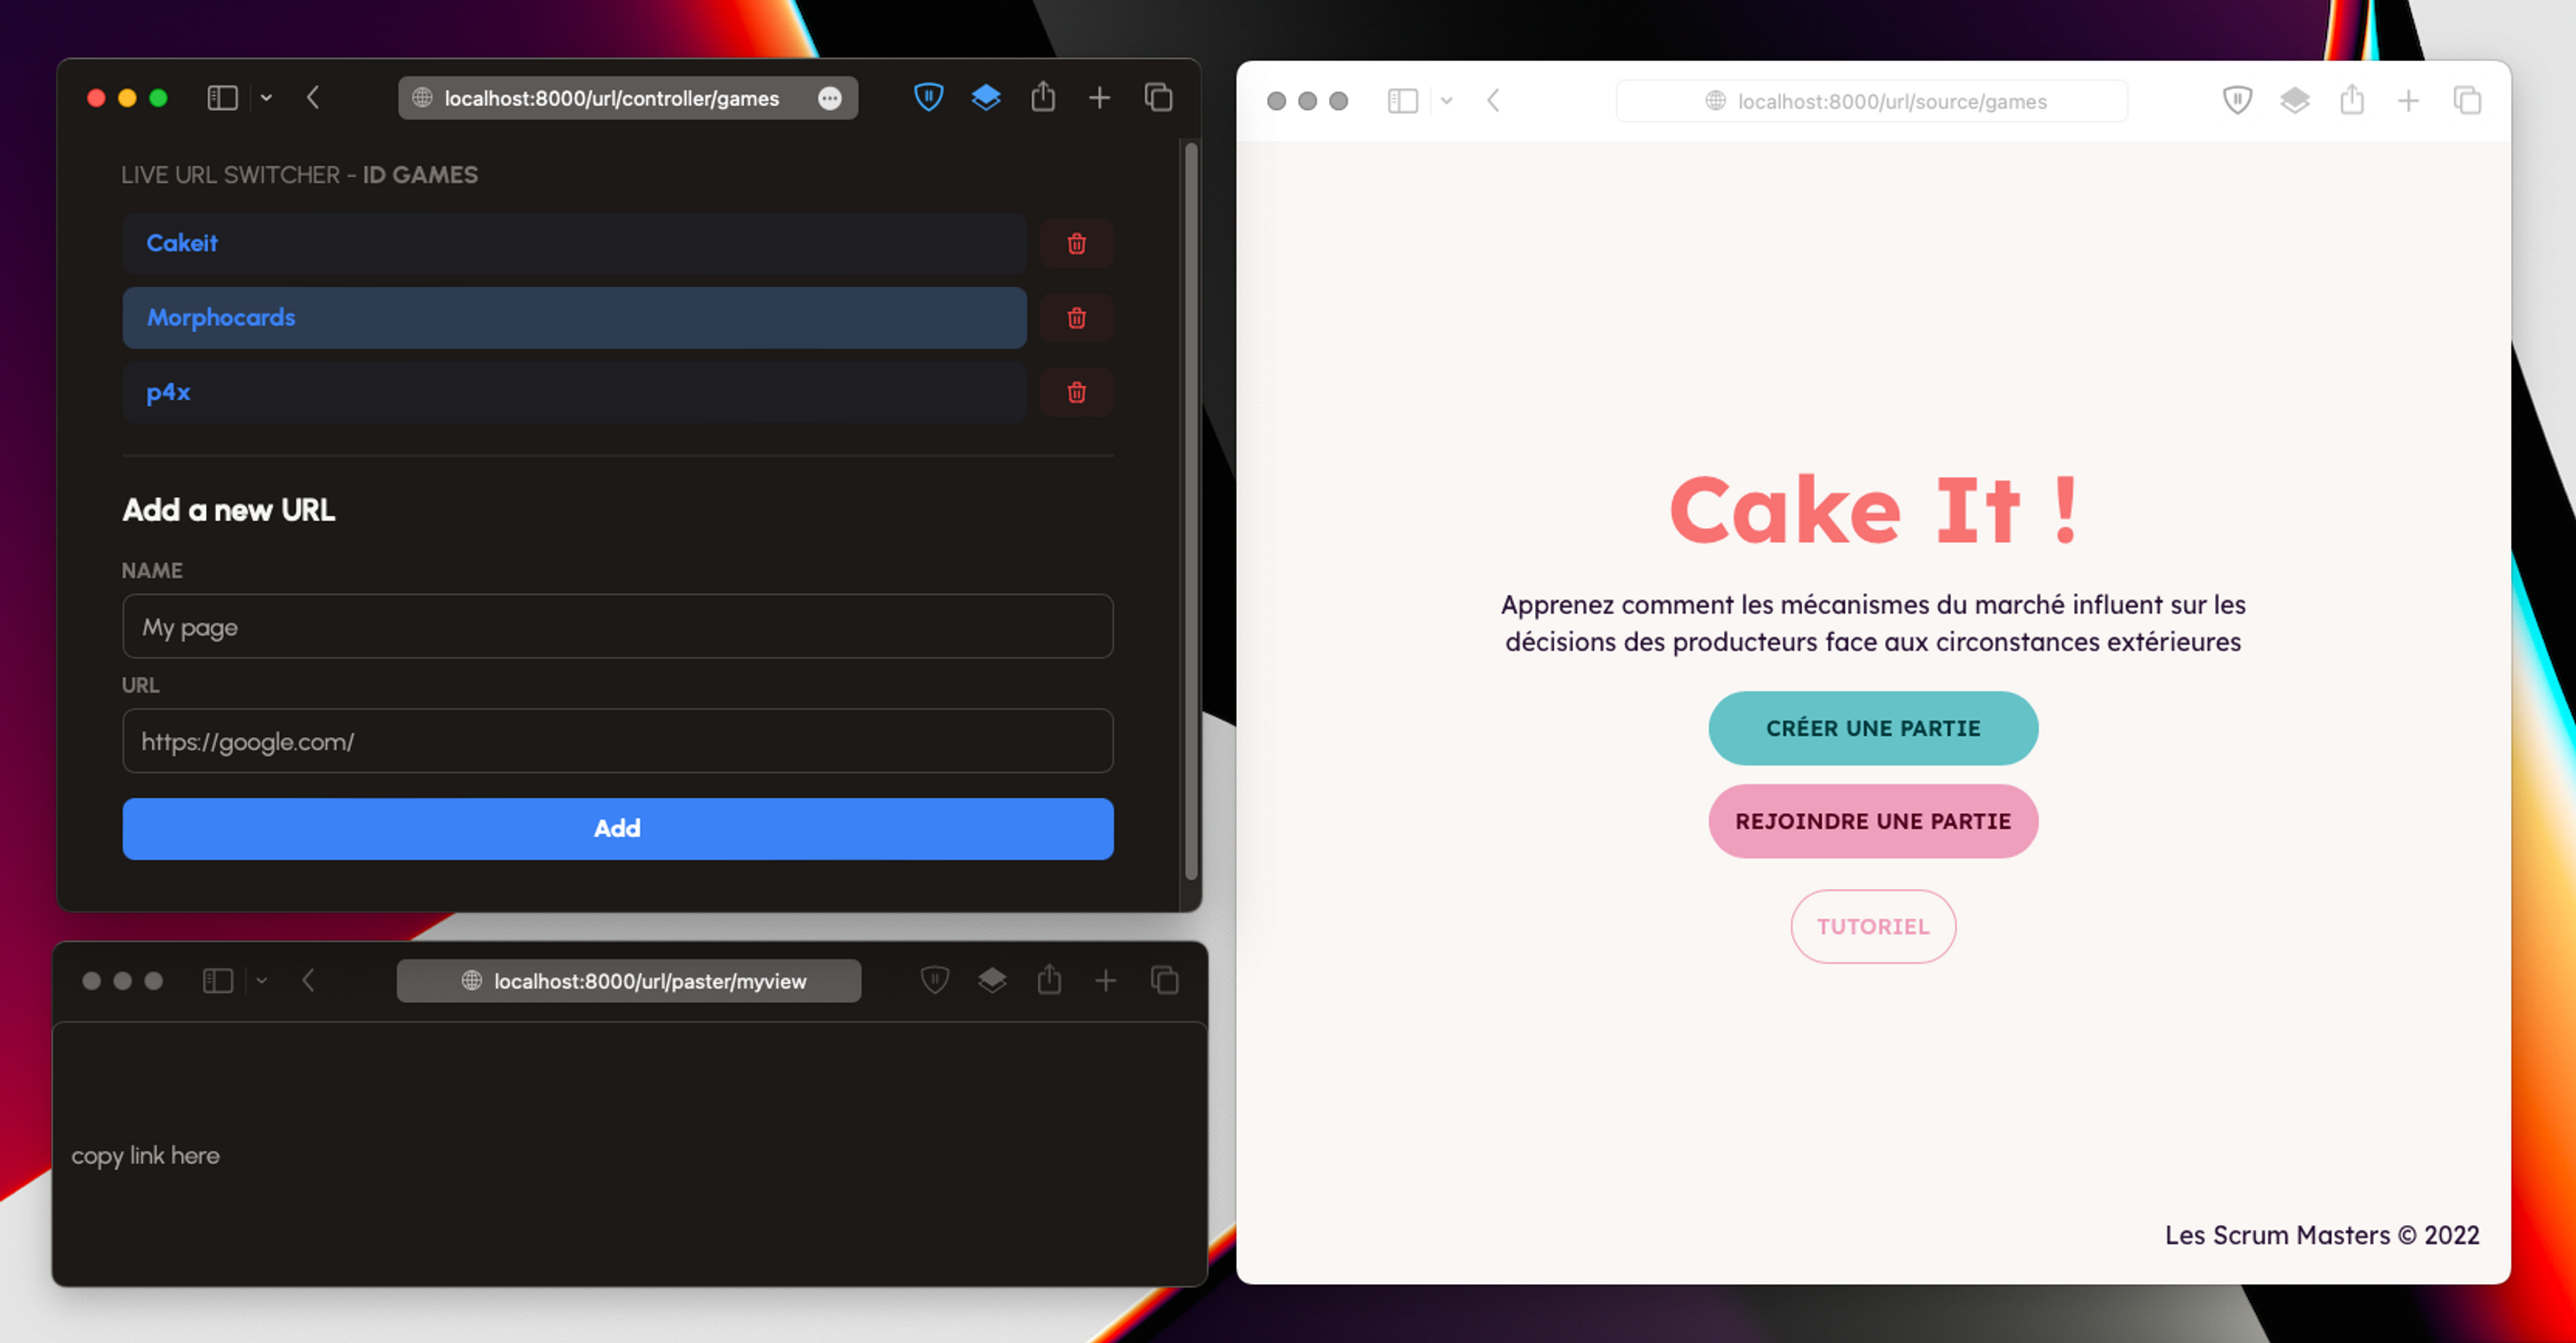Select the Morphocards URL item

click(574, 318)
